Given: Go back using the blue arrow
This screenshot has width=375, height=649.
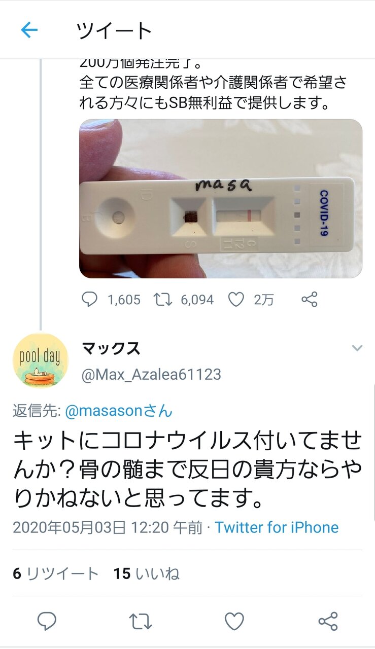Looking at the screenshot, I should (29, 30).
